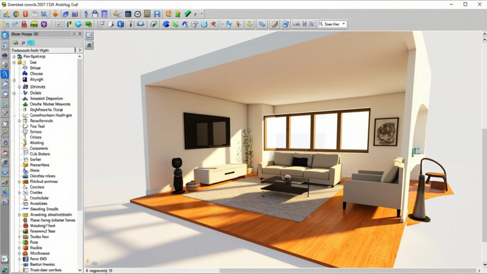The image size is (487, 274).
Task: Select the Save icon on the main toolbar
Action: (128, 14)
